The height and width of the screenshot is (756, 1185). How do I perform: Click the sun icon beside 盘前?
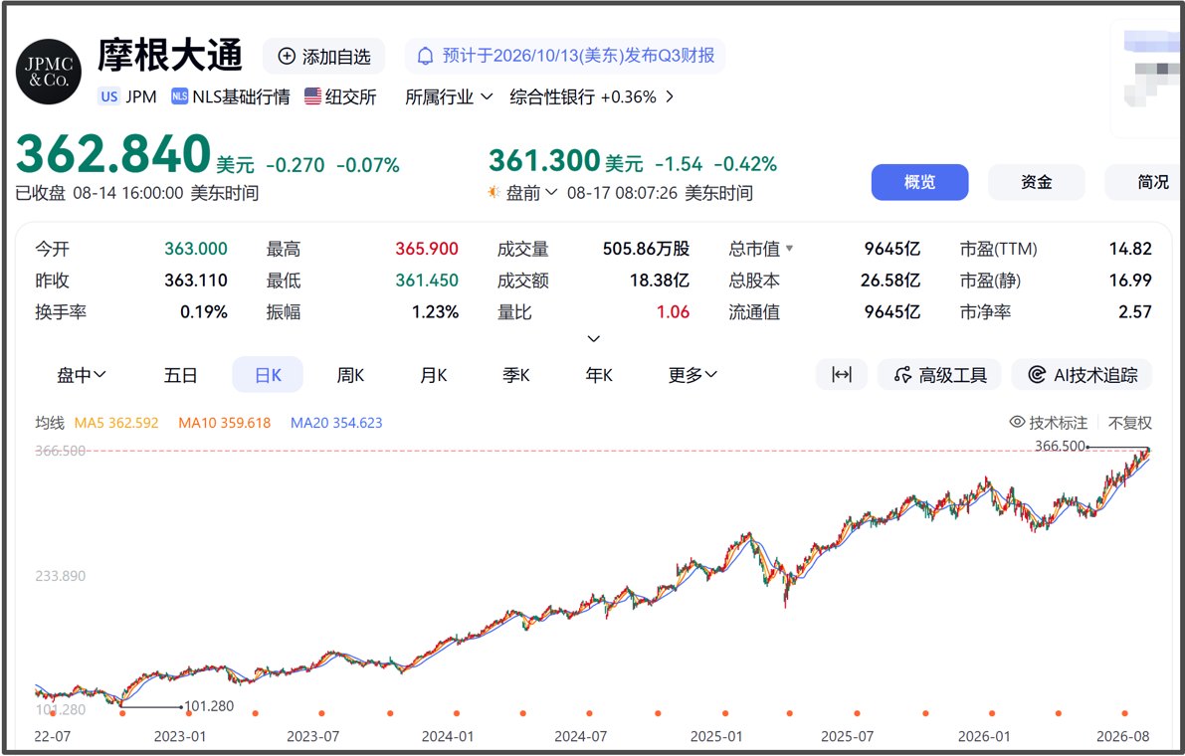click(494, 193)
